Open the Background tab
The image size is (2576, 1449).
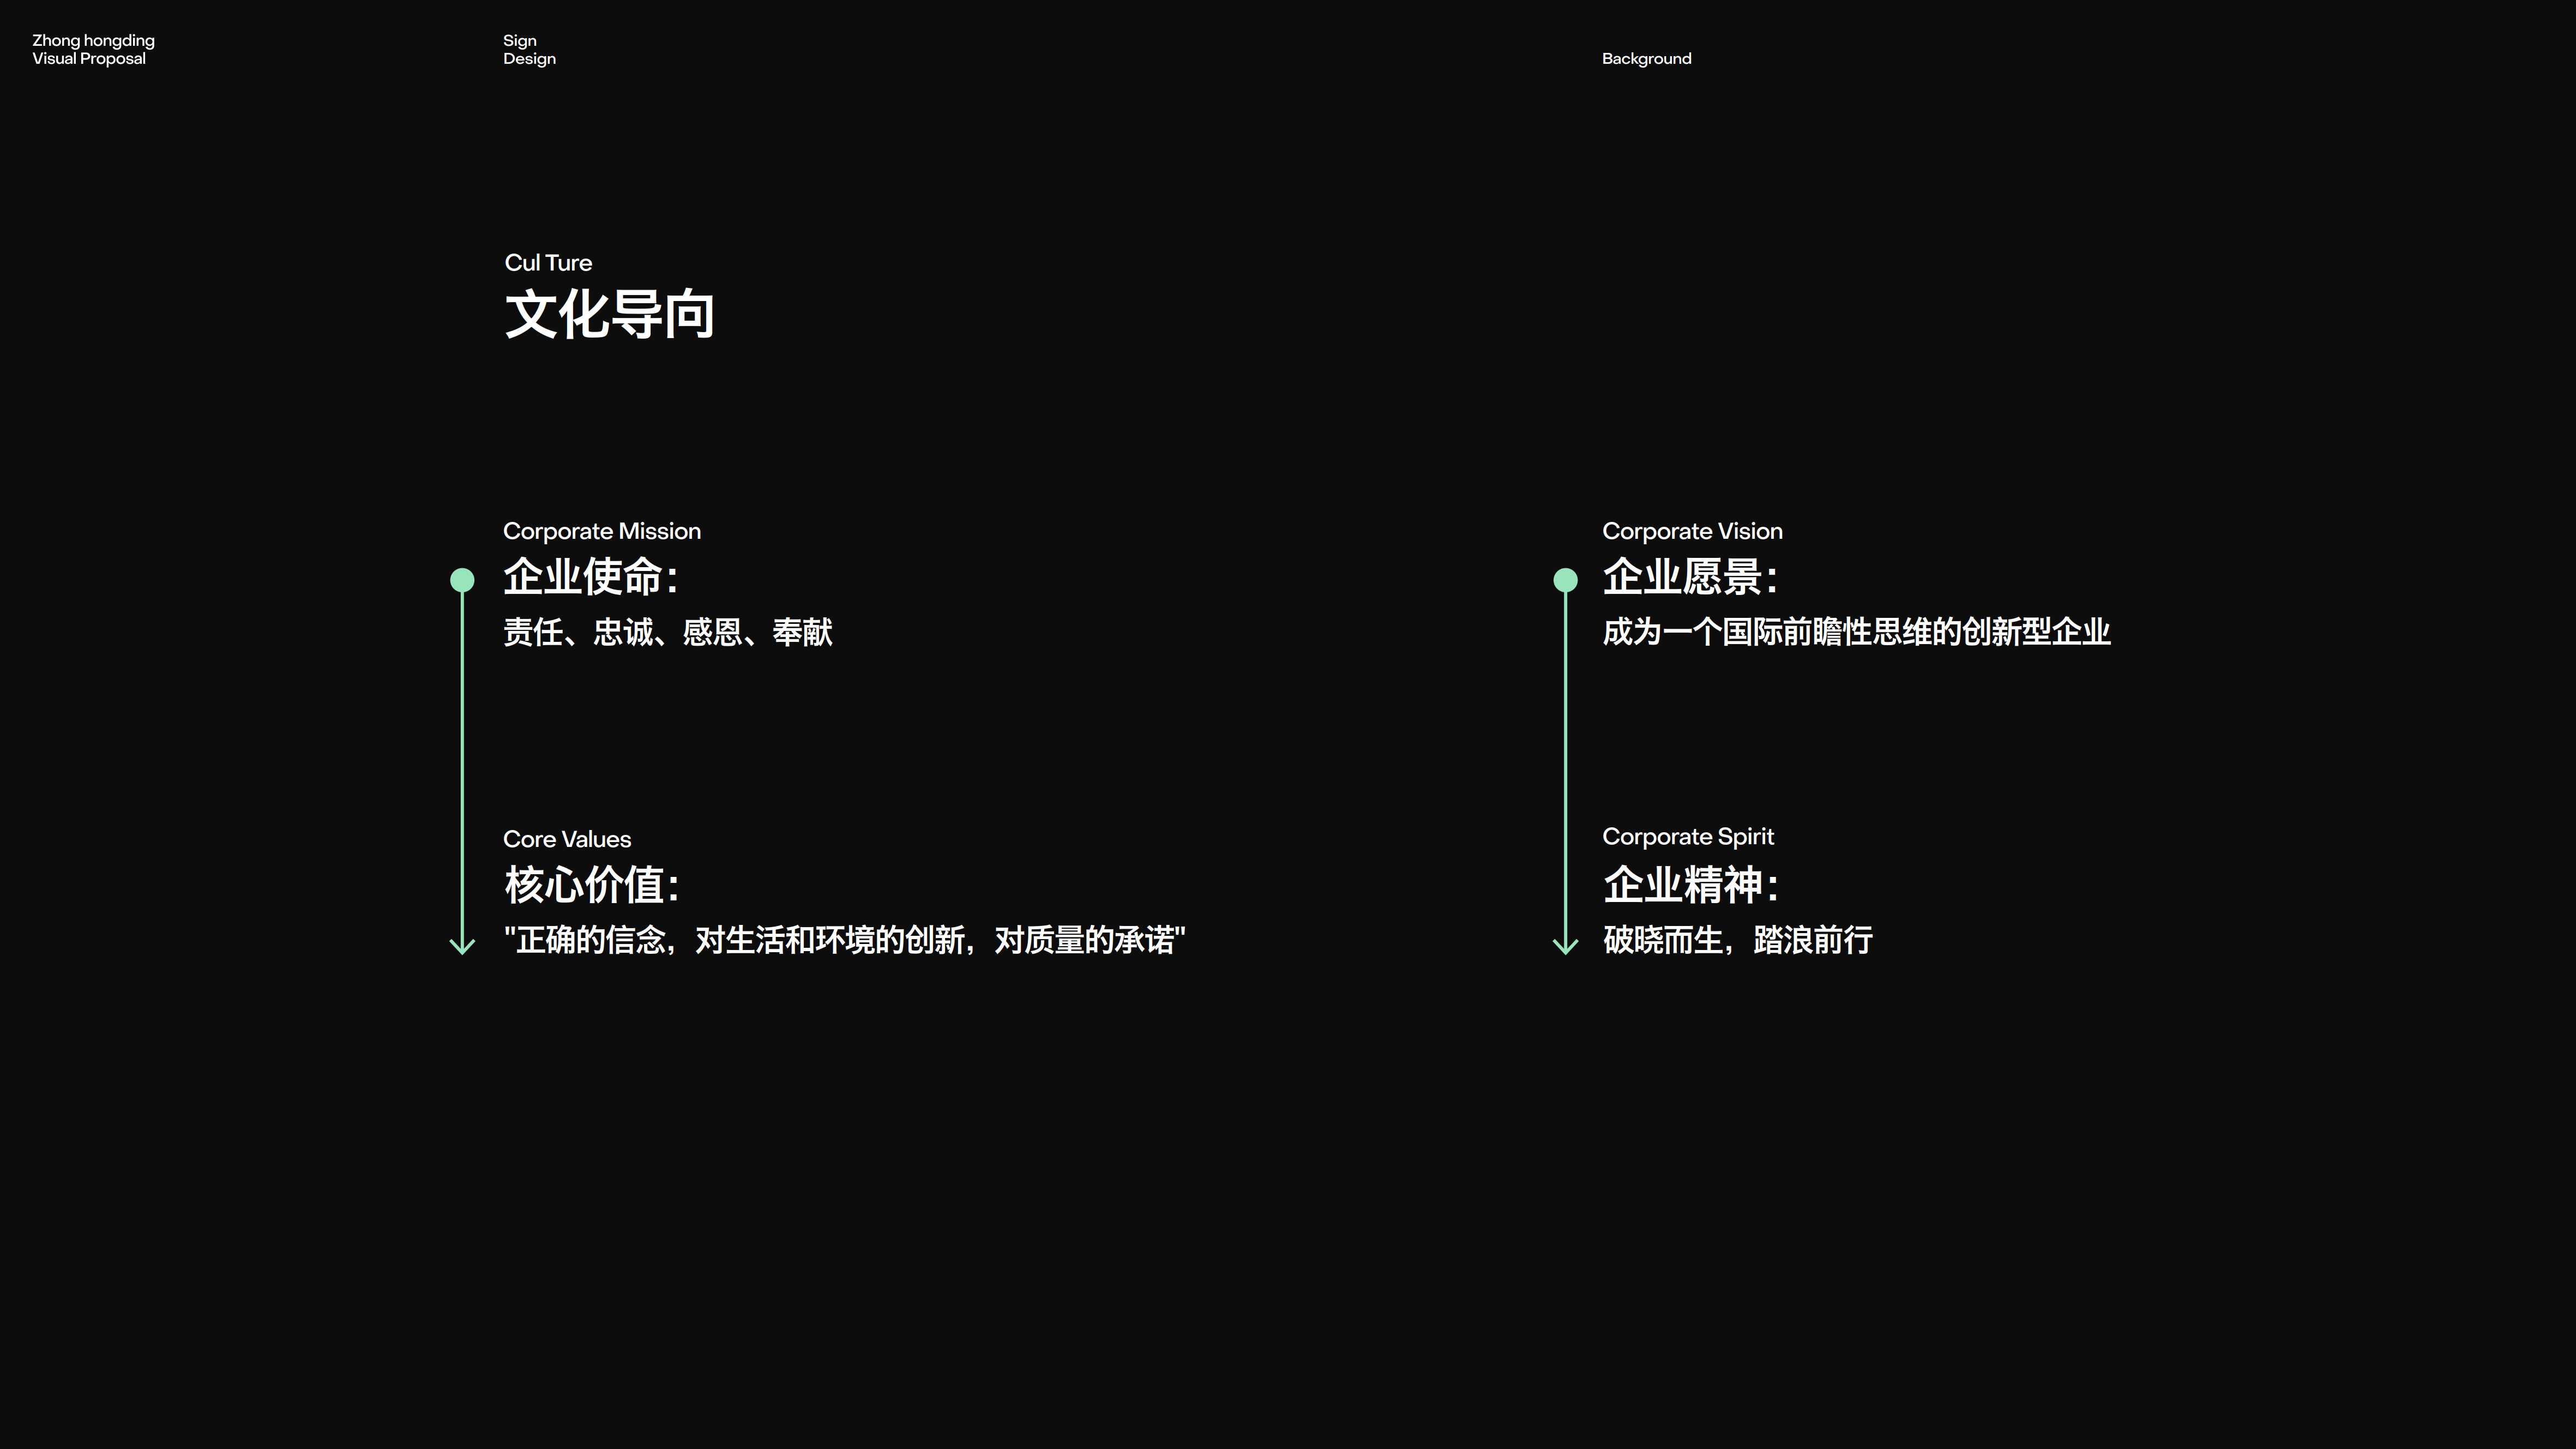click(1646, 58)
